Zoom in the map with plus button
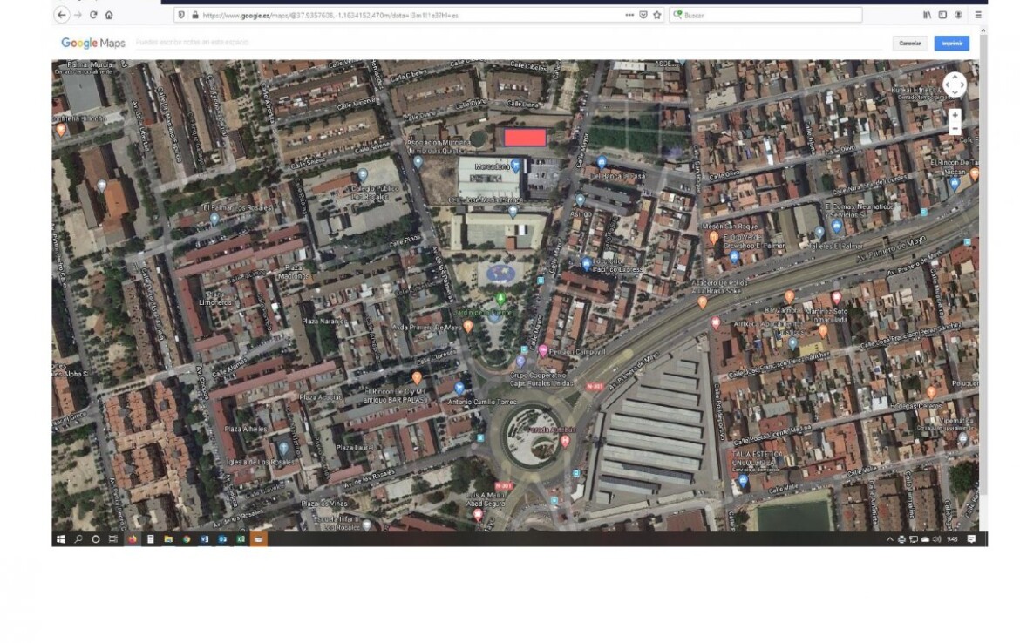 pos(955,115)
